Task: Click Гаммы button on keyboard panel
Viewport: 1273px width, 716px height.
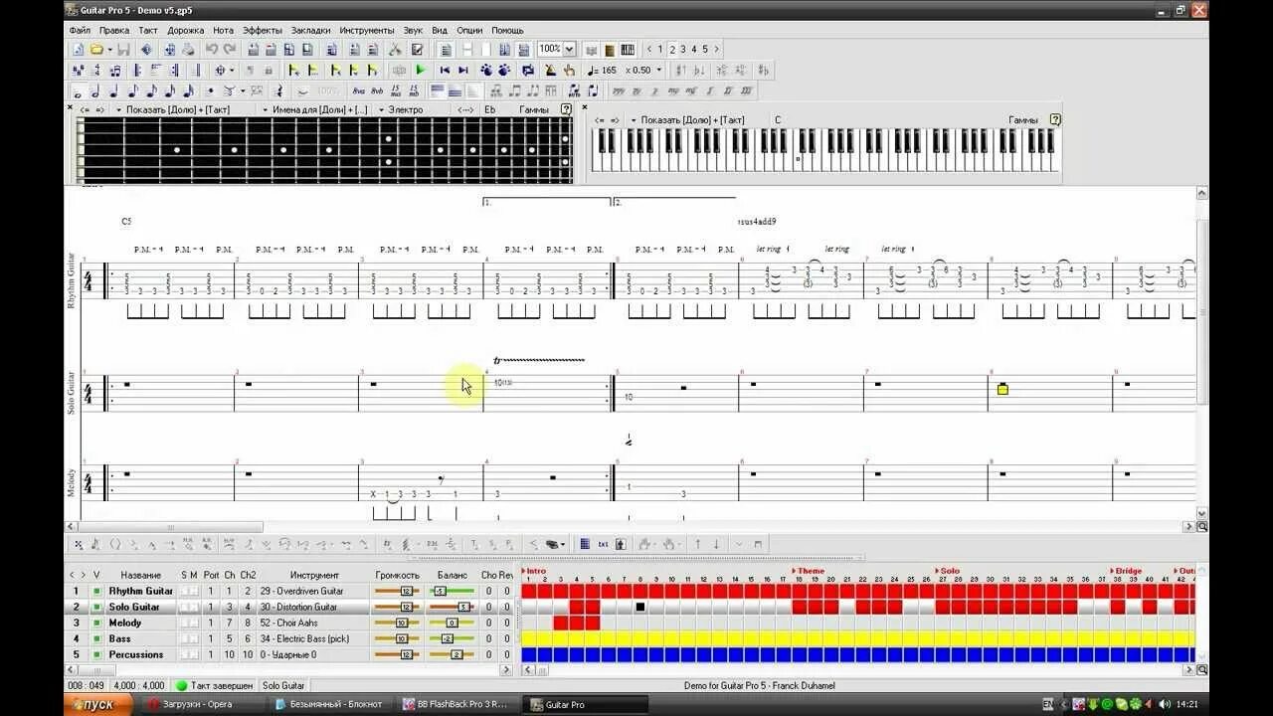Action: tap(1023, 119)
